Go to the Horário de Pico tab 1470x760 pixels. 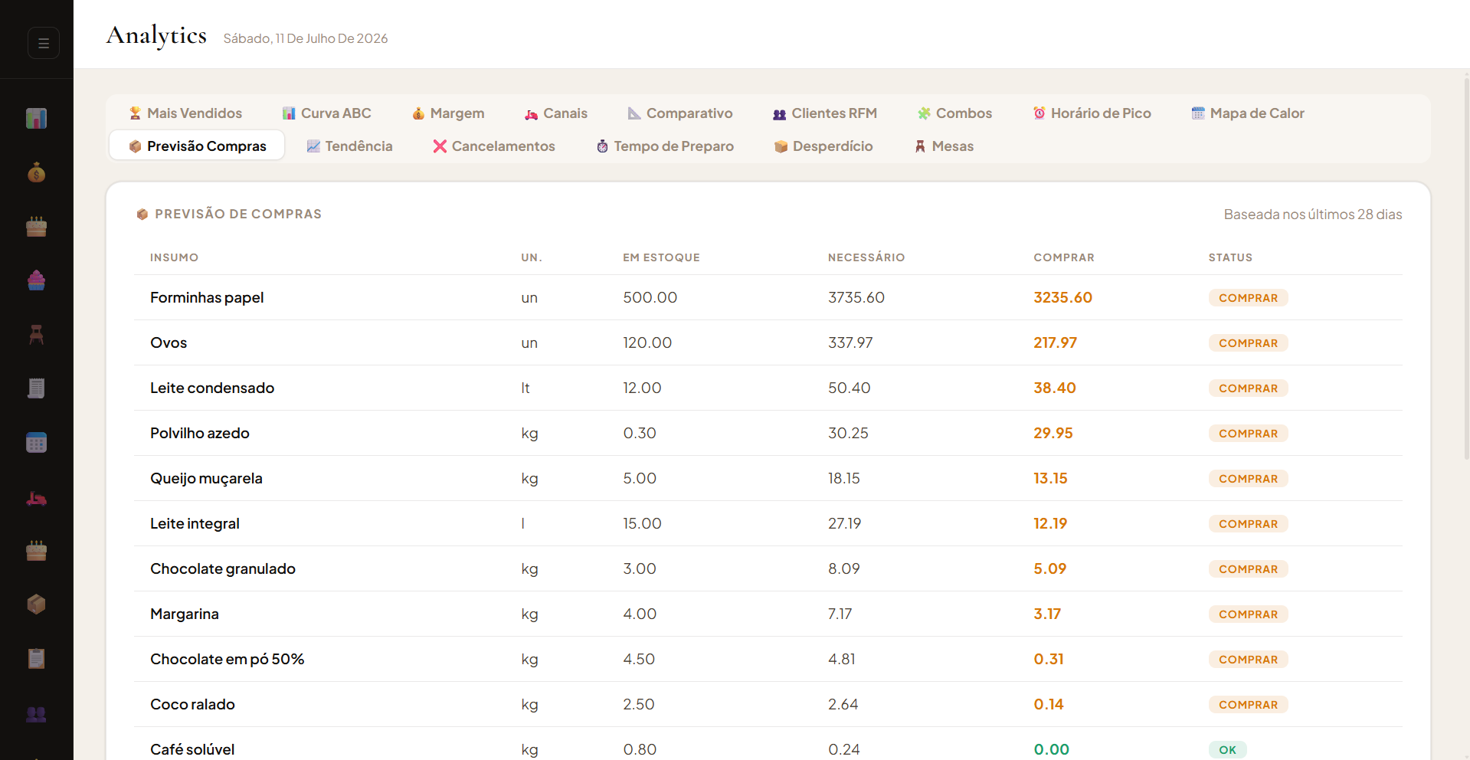tap(1092, 113)
